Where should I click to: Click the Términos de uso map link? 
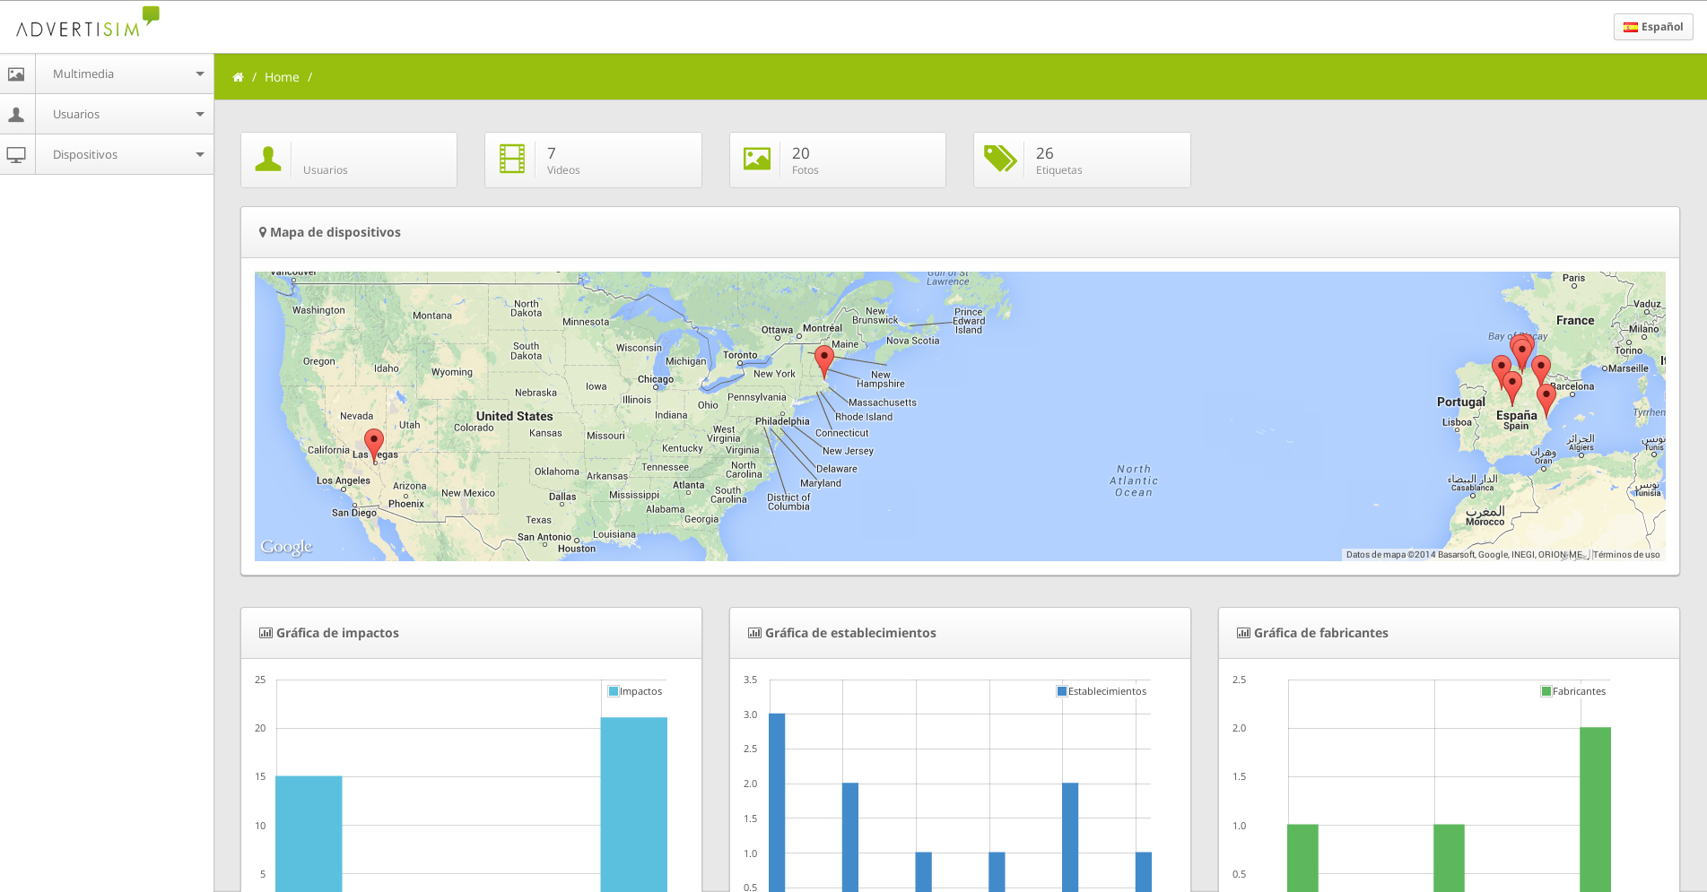(1626, 555)
